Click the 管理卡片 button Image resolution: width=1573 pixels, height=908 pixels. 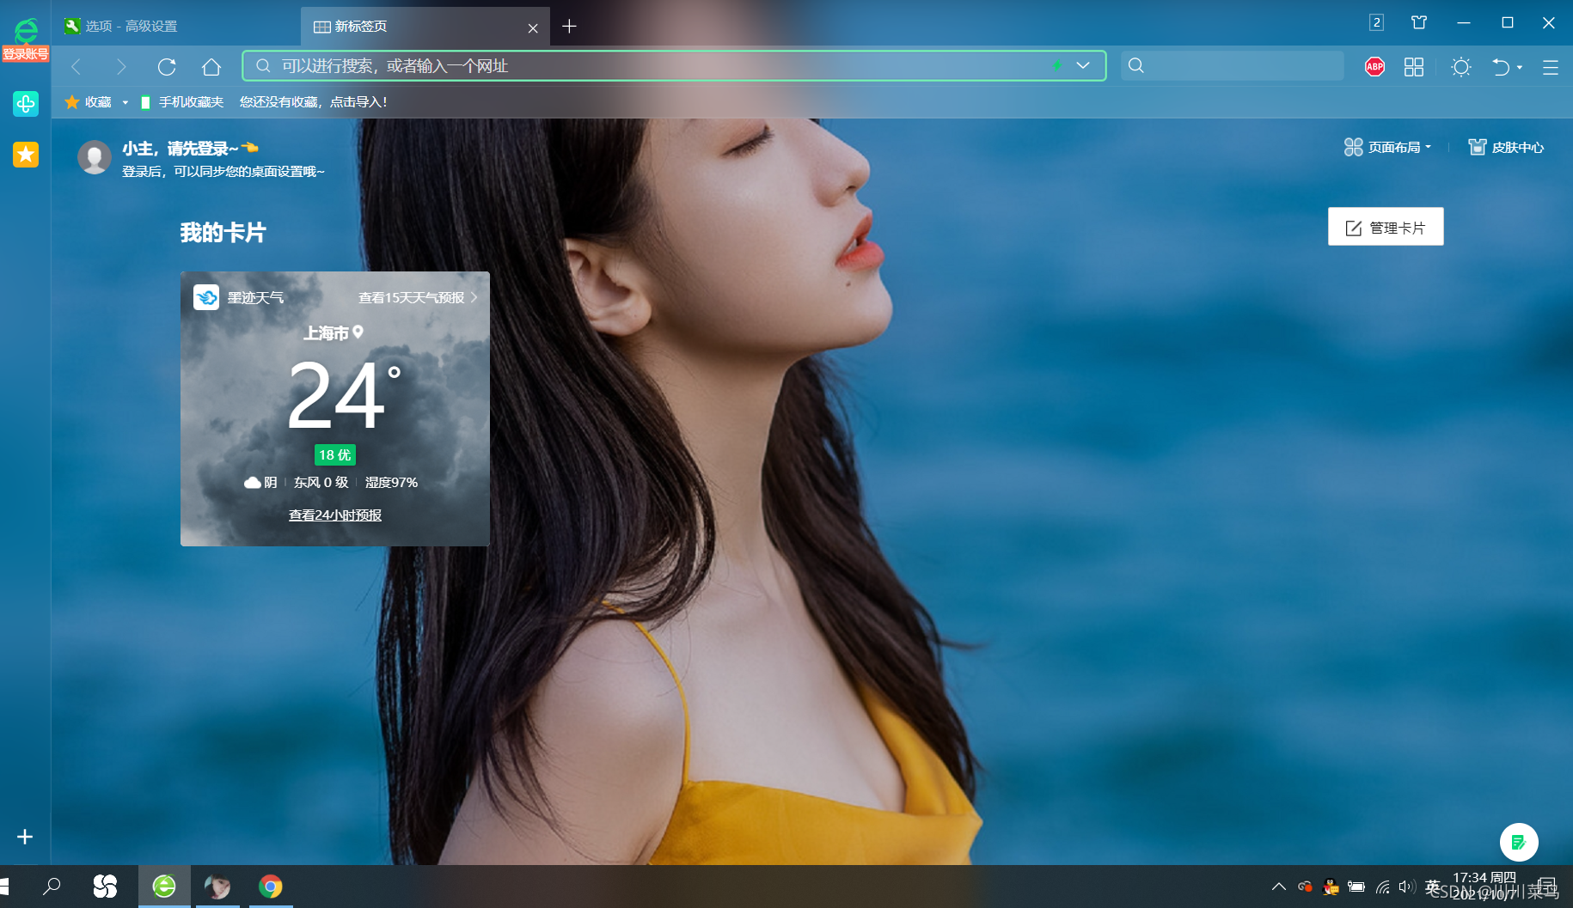point(1386,227)
